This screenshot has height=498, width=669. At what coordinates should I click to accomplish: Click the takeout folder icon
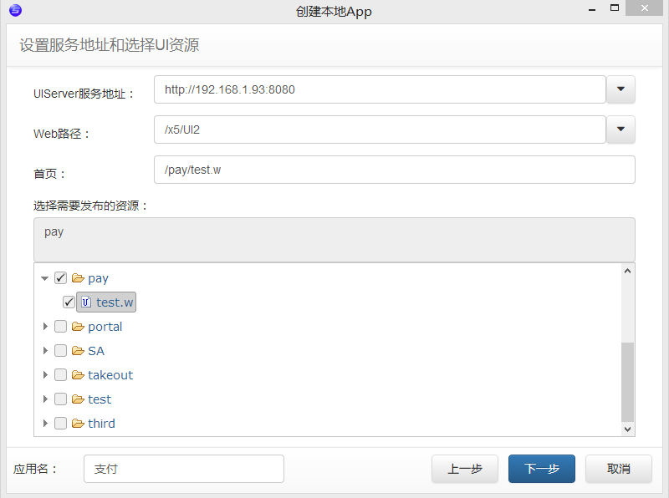coord(78,375)
